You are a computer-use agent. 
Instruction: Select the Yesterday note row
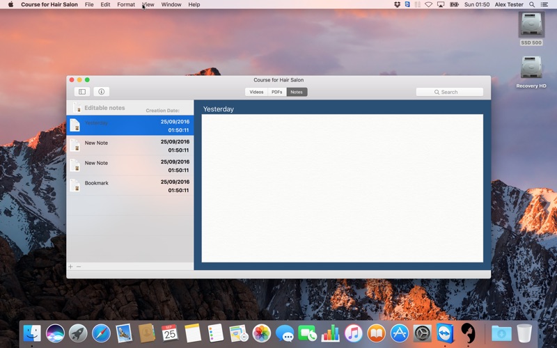pyautogui.click(x=130, y=125)
